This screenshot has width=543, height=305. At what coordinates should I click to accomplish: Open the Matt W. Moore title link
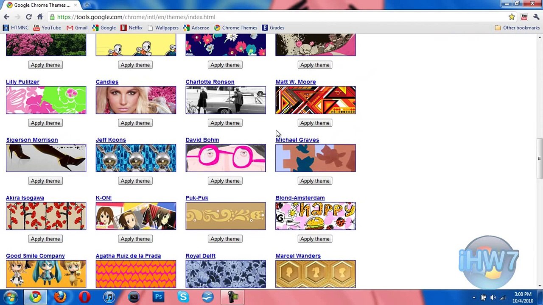[x=296, y=82]
